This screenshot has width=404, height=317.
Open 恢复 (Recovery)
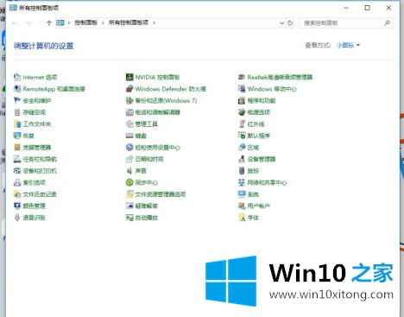tap(24, 136)
